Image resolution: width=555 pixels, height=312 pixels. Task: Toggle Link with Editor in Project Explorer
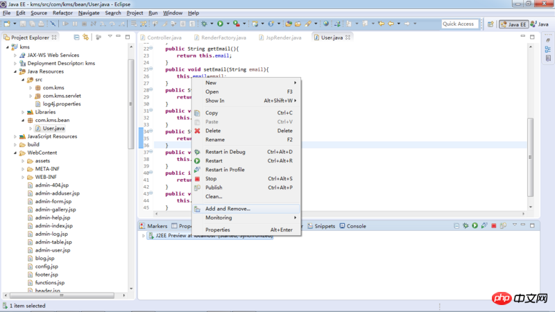pos(85,37)
